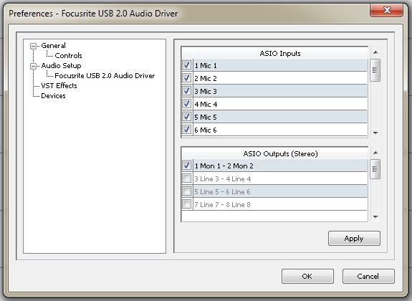
Task: Click the ASIO Inputs scroll down arrow
Action: tap(375, 133)
